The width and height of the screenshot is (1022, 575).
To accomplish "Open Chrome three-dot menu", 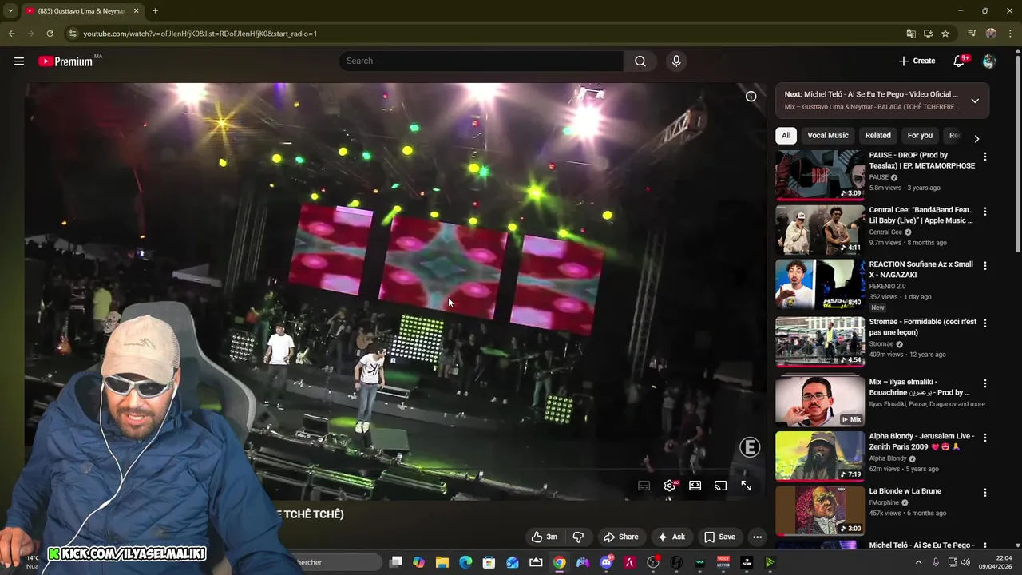I will pyautogui.click(x=1009, y=34).
